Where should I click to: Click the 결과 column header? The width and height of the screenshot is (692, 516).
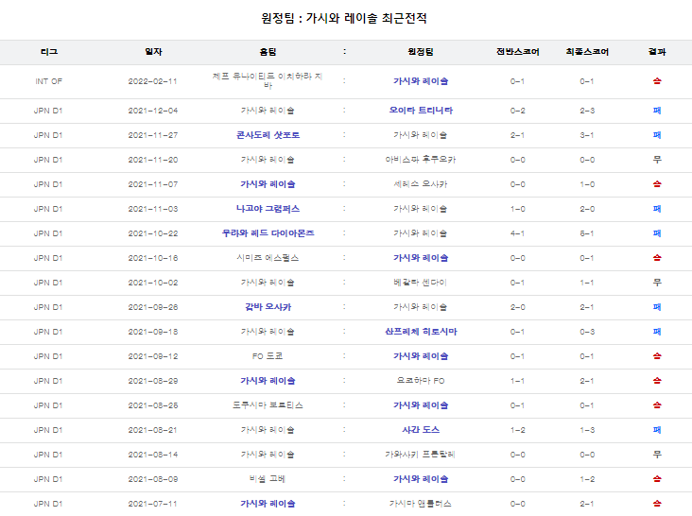(x=657, y=52)
